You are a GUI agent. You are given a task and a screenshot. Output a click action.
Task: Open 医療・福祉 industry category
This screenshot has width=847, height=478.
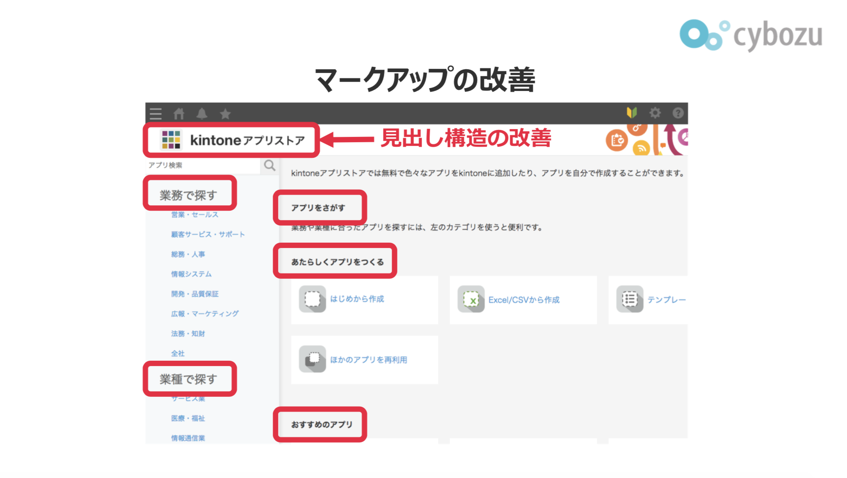pyautogui.click(x=188, y=418)
